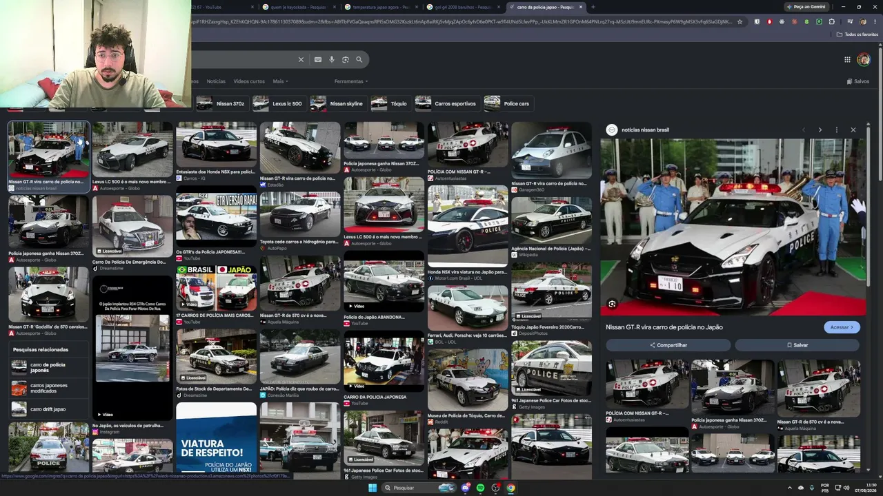Screen dimensions: 883x496
Task: Open the large Nissan GT-R preview image
Action: point(733,227)
